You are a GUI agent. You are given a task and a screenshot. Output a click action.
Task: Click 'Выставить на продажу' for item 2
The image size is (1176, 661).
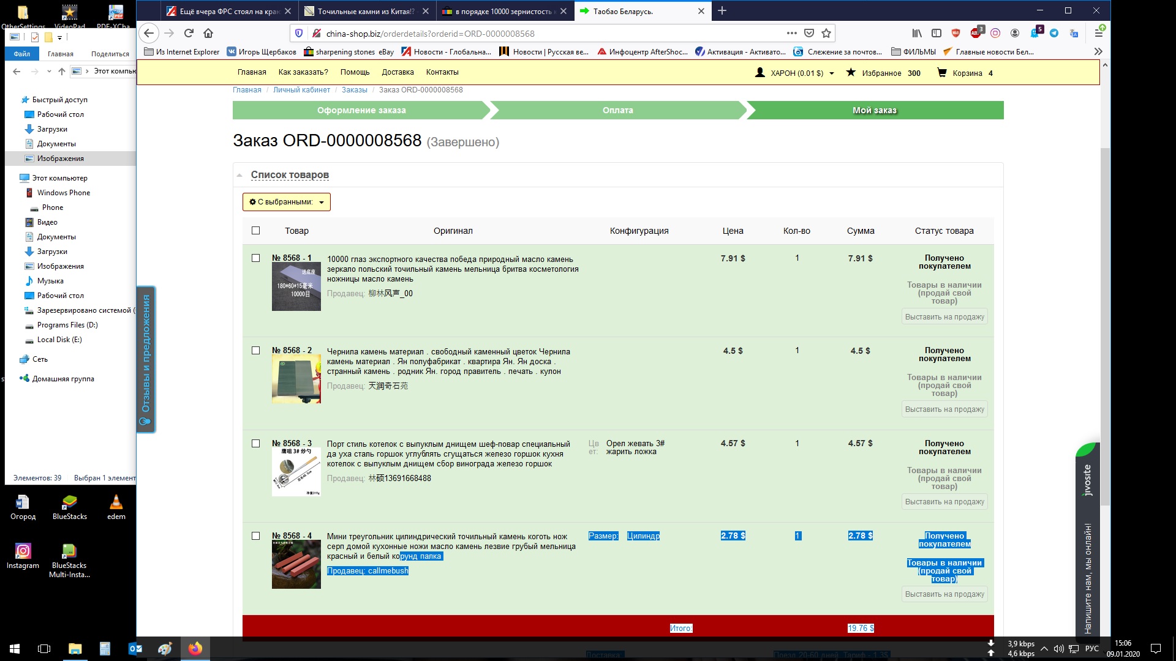tap(944, 409)
